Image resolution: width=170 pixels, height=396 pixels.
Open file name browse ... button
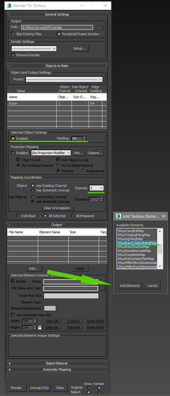point(102,288)
